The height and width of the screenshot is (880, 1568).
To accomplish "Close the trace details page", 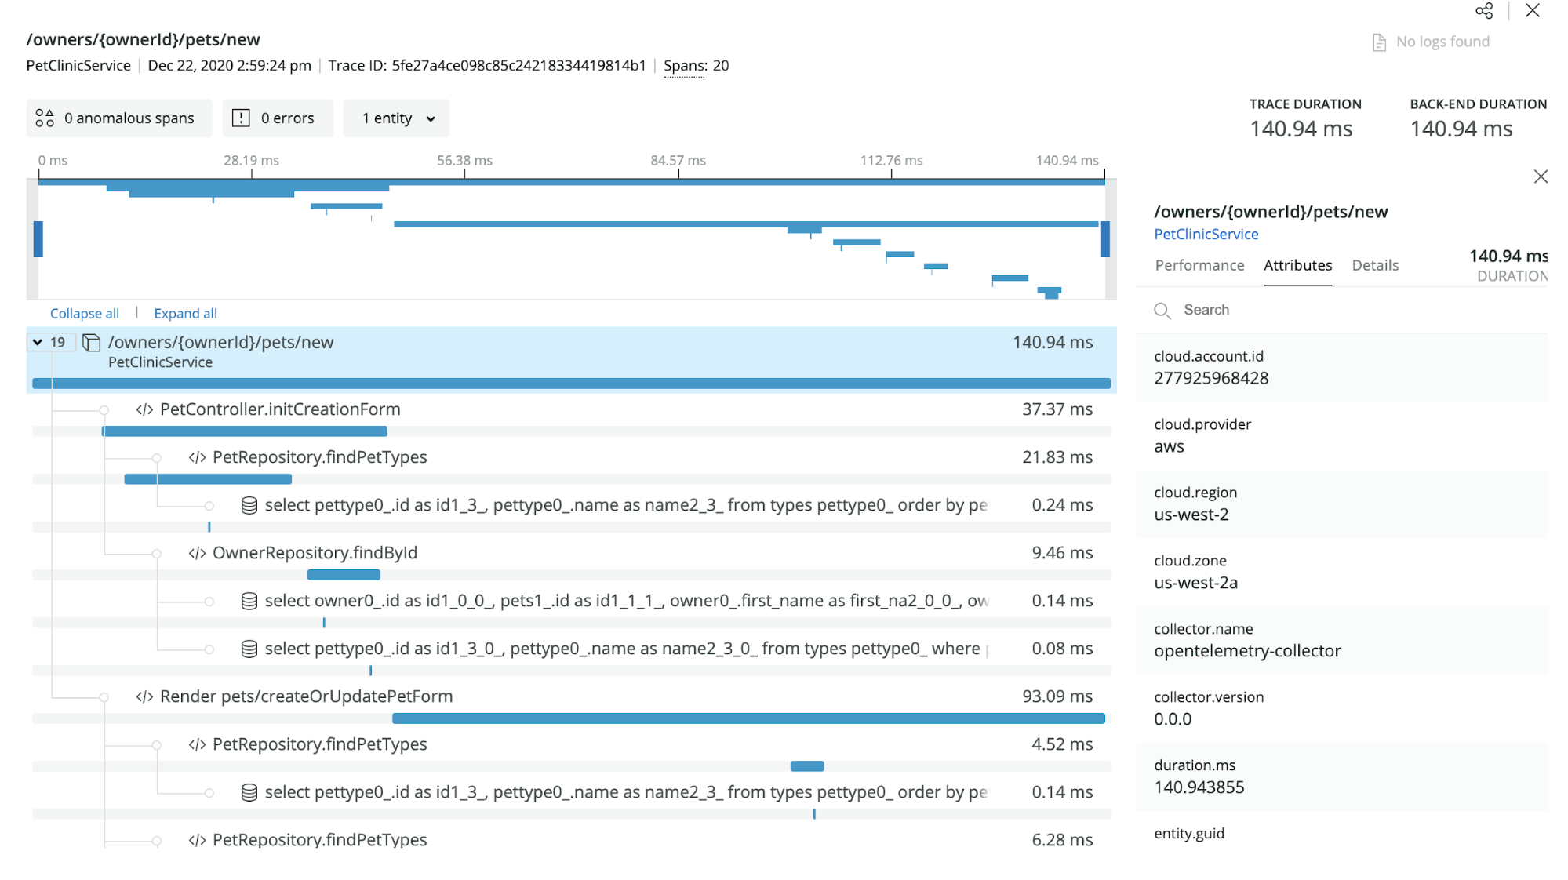I will pyautogui.click(x=1532, y=11).
